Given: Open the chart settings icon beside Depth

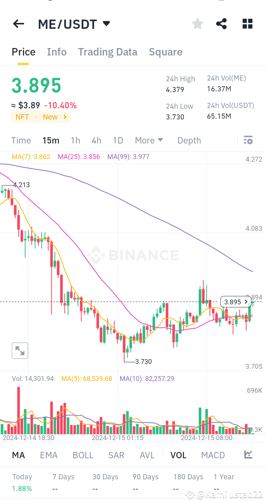Looking at the screenshot, I should (x=248, y=140).
